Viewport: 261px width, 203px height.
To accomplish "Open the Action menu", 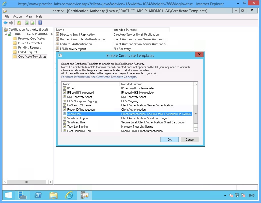I will click(17, 16).
